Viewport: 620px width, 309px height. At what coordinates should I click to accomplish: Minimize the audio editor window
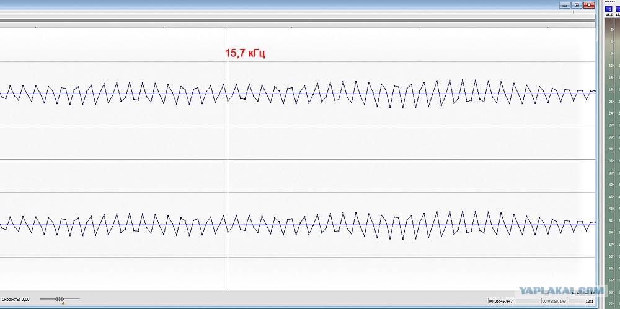[565, 5]
